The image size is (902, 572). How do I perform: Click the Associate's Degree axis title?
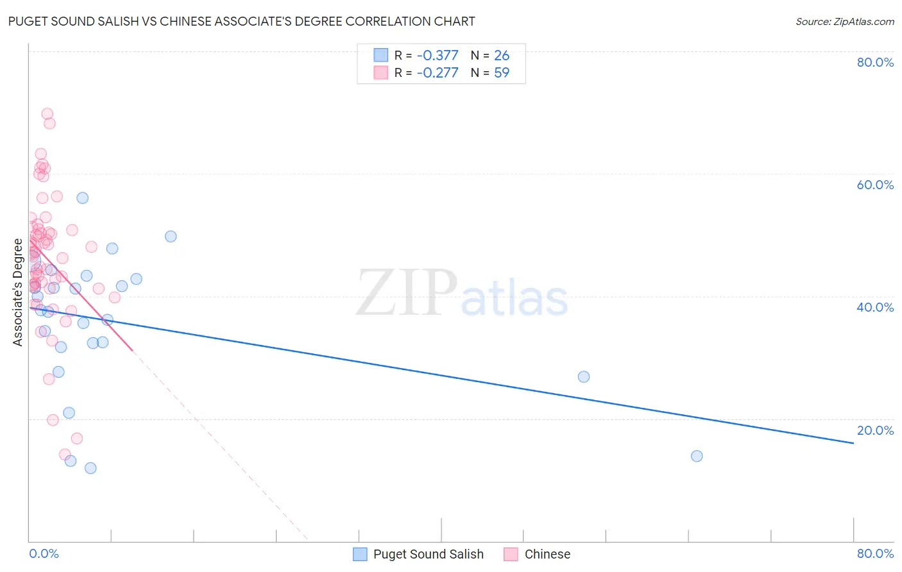pos(18,292)
